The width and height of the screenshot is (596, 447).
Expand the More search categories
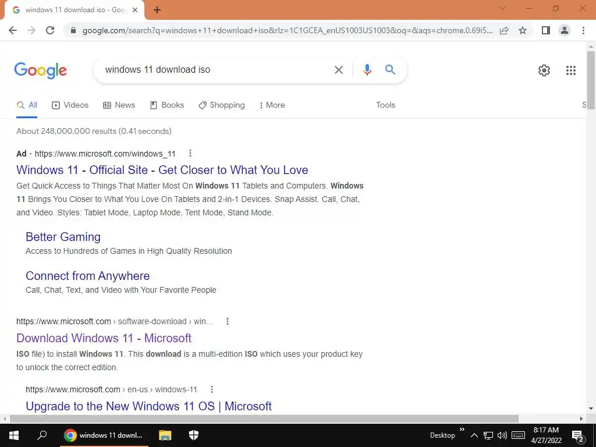coord(272,105)
